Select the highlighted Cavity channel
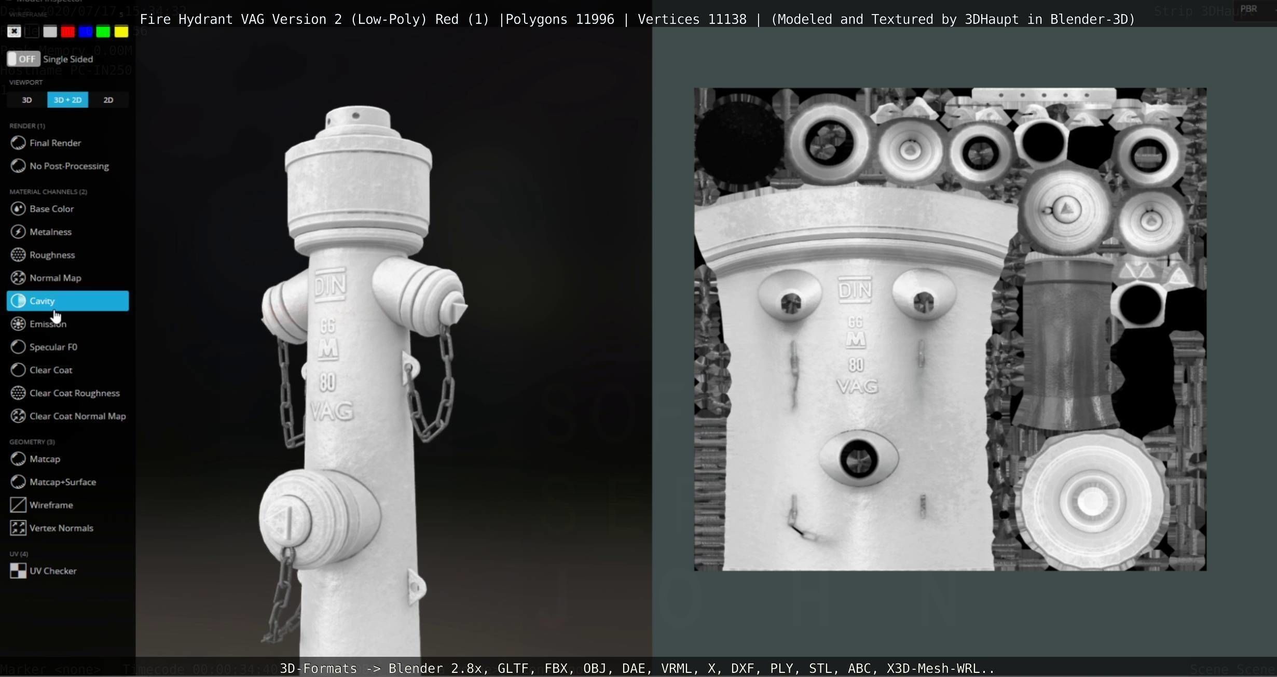Viewport: 1277px width, 677px height. tap(67, 301)
